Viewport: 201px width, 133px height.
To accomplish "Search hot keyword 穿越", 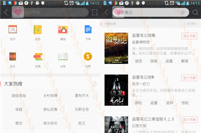I will pyautogui.click(x=19, y=109).
